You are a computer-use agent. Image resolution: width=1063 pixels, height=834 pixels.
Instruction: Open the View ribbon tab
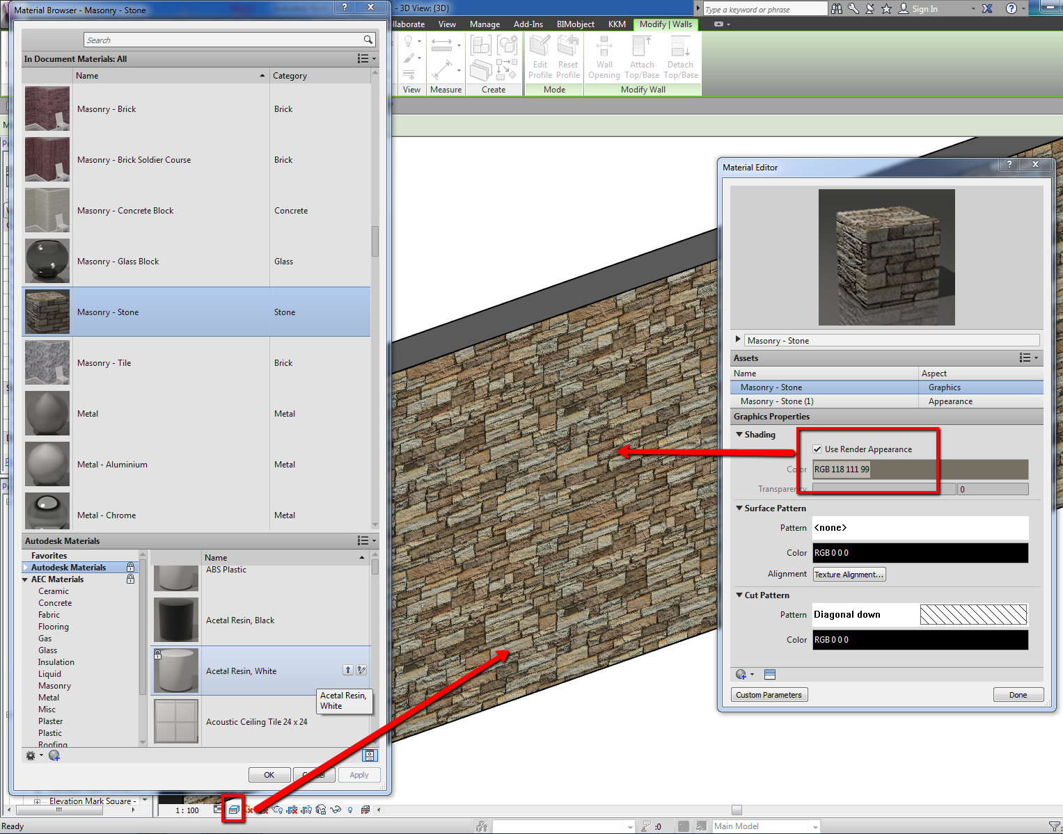[447, 24]
